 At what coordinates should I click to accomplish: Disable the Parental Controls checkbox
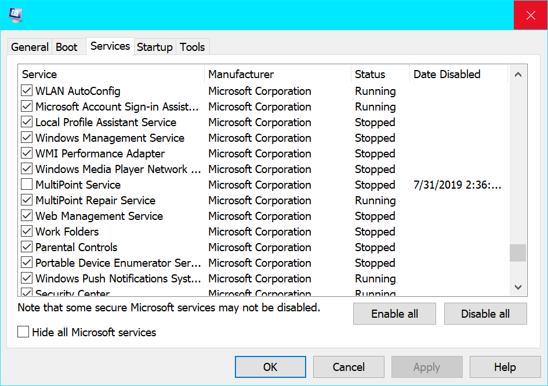[x=27, y=247]
